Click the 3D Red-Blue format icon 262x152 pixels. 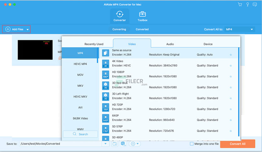(x=105, y=85)
